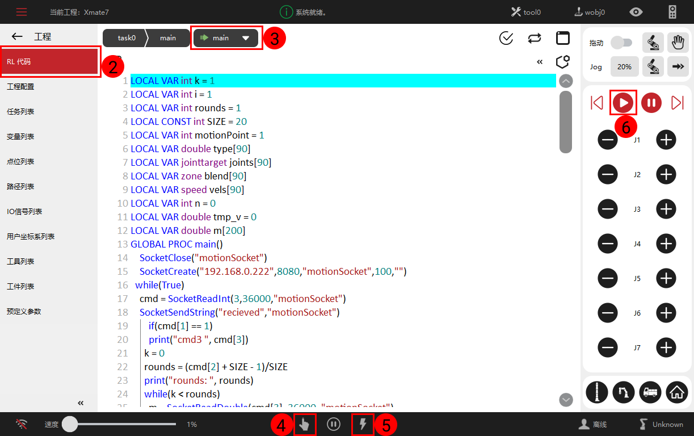
Task: Click the manual mode hand icon
Action: tap(305, 424)
